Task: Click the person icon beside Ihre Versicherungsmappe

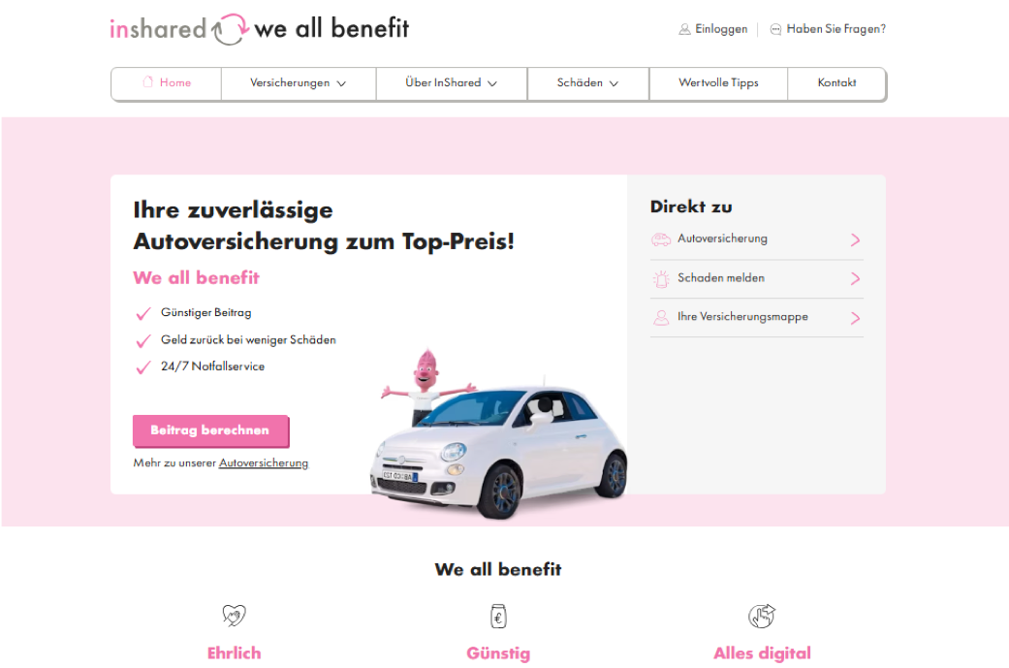Action: (x=661, y=317)
